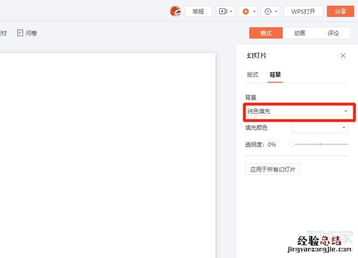Expand the dropdown arrow beside play icon
Image resolution: width=358 pixels, height=258 pixels.
click(x=255, y=11)
